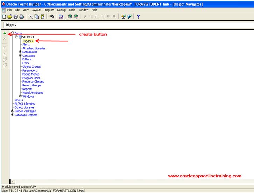The width and height of the screenshot is (254, 193).
Task: Cut selection with the scissors icon
Action: point(31,16)
